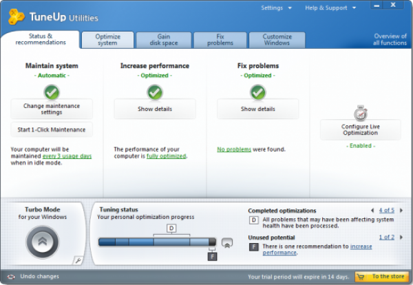
Task: Click Configure Live Optimization button
Action: pos(361,129)
